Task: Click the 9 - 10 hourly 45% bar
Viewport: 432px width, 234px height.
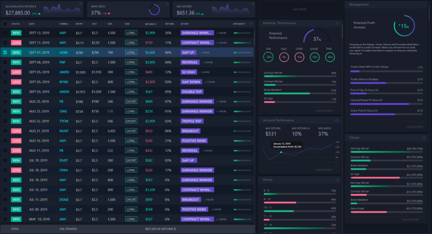Action: click(x=300, y=202)
